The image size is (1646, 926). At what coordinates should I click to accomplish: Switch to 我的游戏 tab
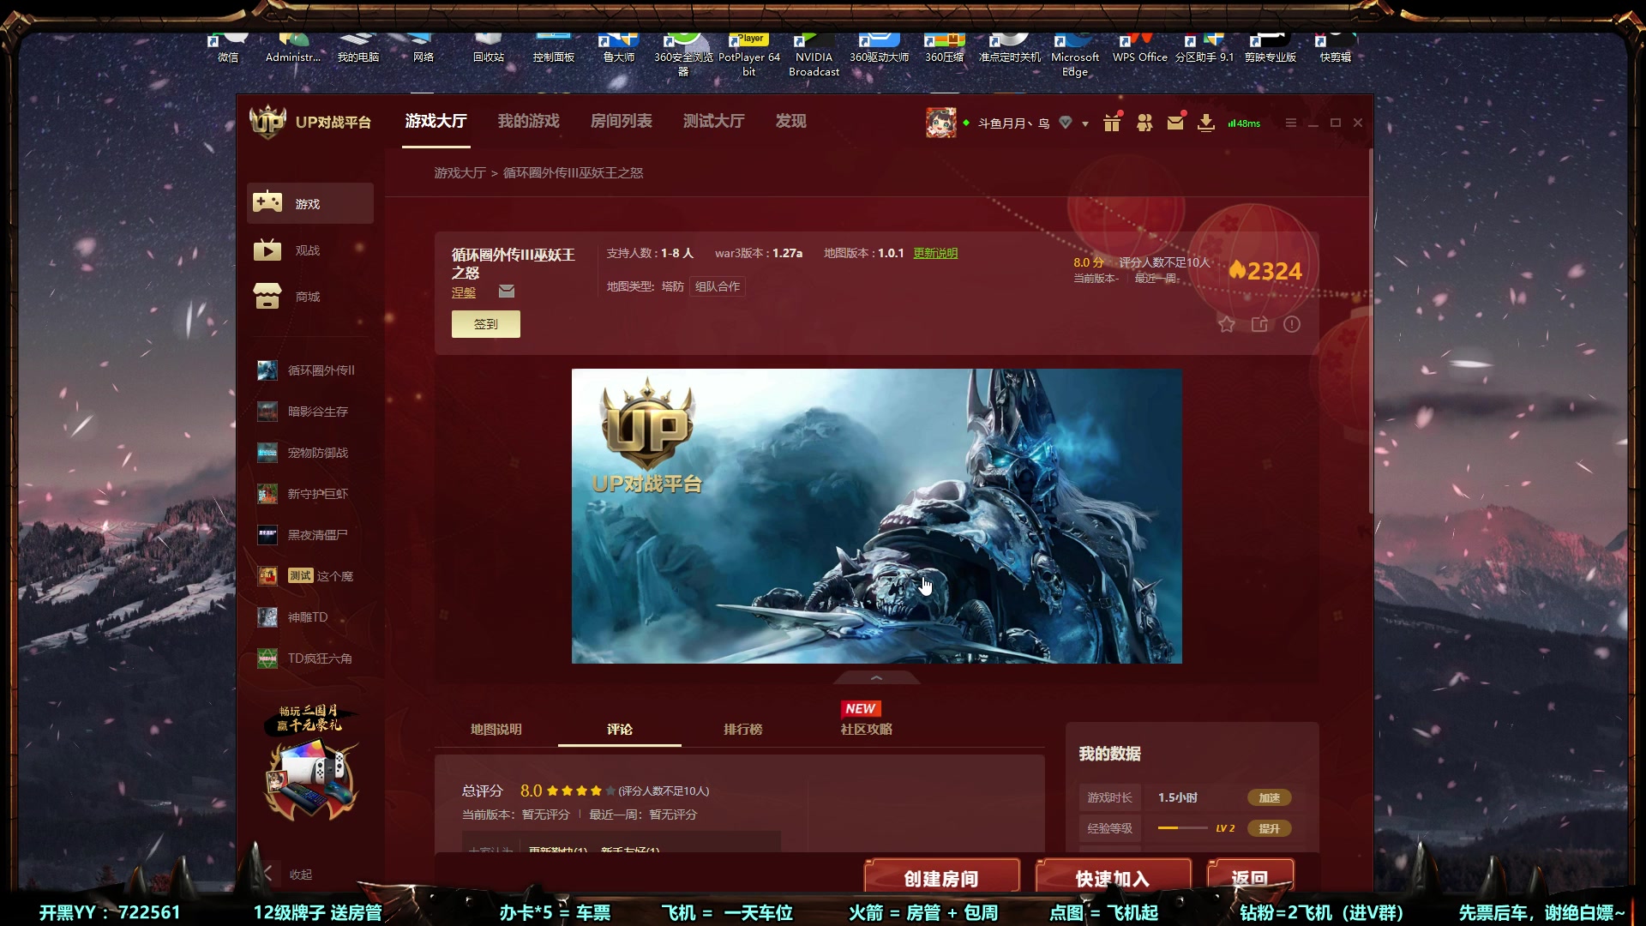[x=529, y=121]
